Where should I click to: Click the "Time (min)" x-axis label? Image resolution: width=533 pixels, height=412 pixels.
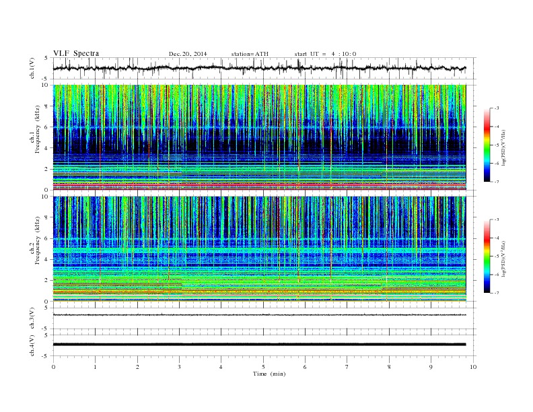[x=269, y=374]
